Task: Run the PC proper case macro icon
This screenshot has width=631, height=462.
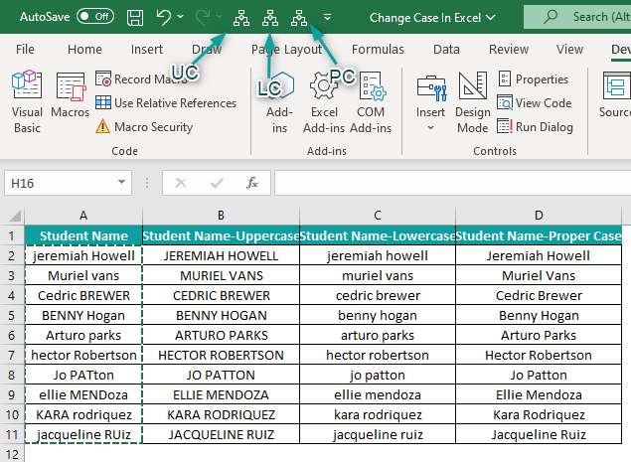Action: point(299,18)
